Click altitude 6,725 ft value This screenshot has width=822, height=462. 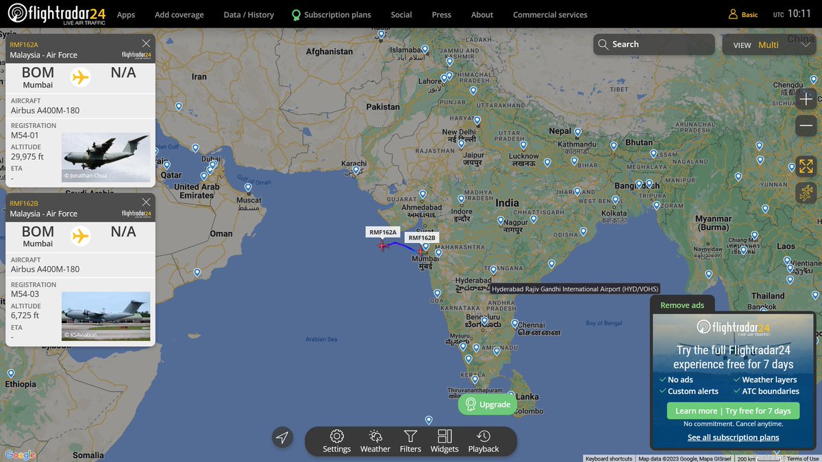[x=25, y=316]
